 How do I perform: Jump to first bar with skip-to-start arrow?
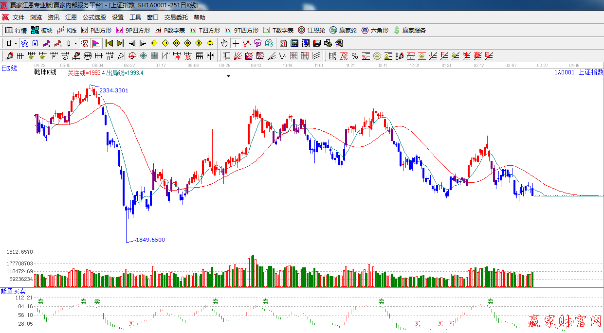[x=109, y=43]
